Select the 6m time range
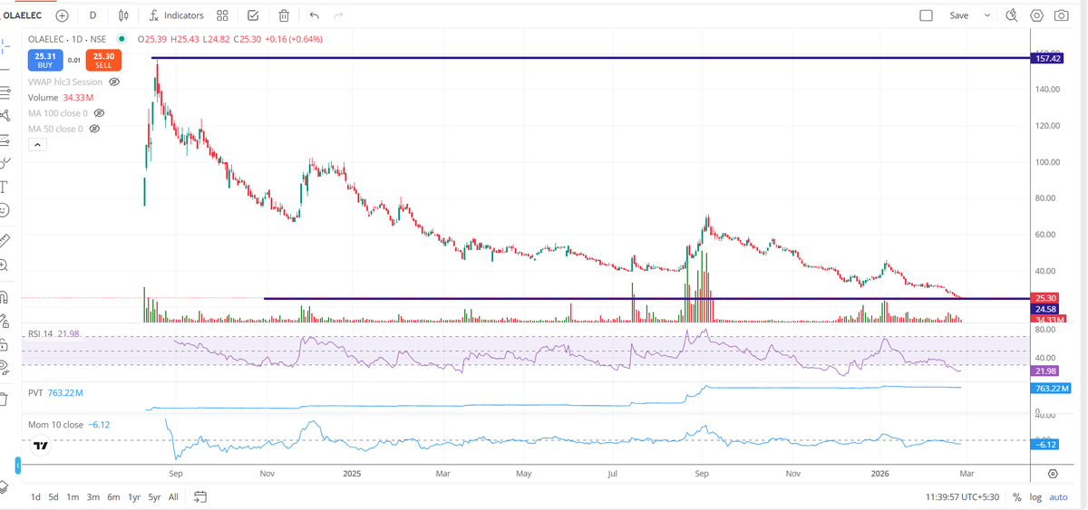 (x=113, y=496)
